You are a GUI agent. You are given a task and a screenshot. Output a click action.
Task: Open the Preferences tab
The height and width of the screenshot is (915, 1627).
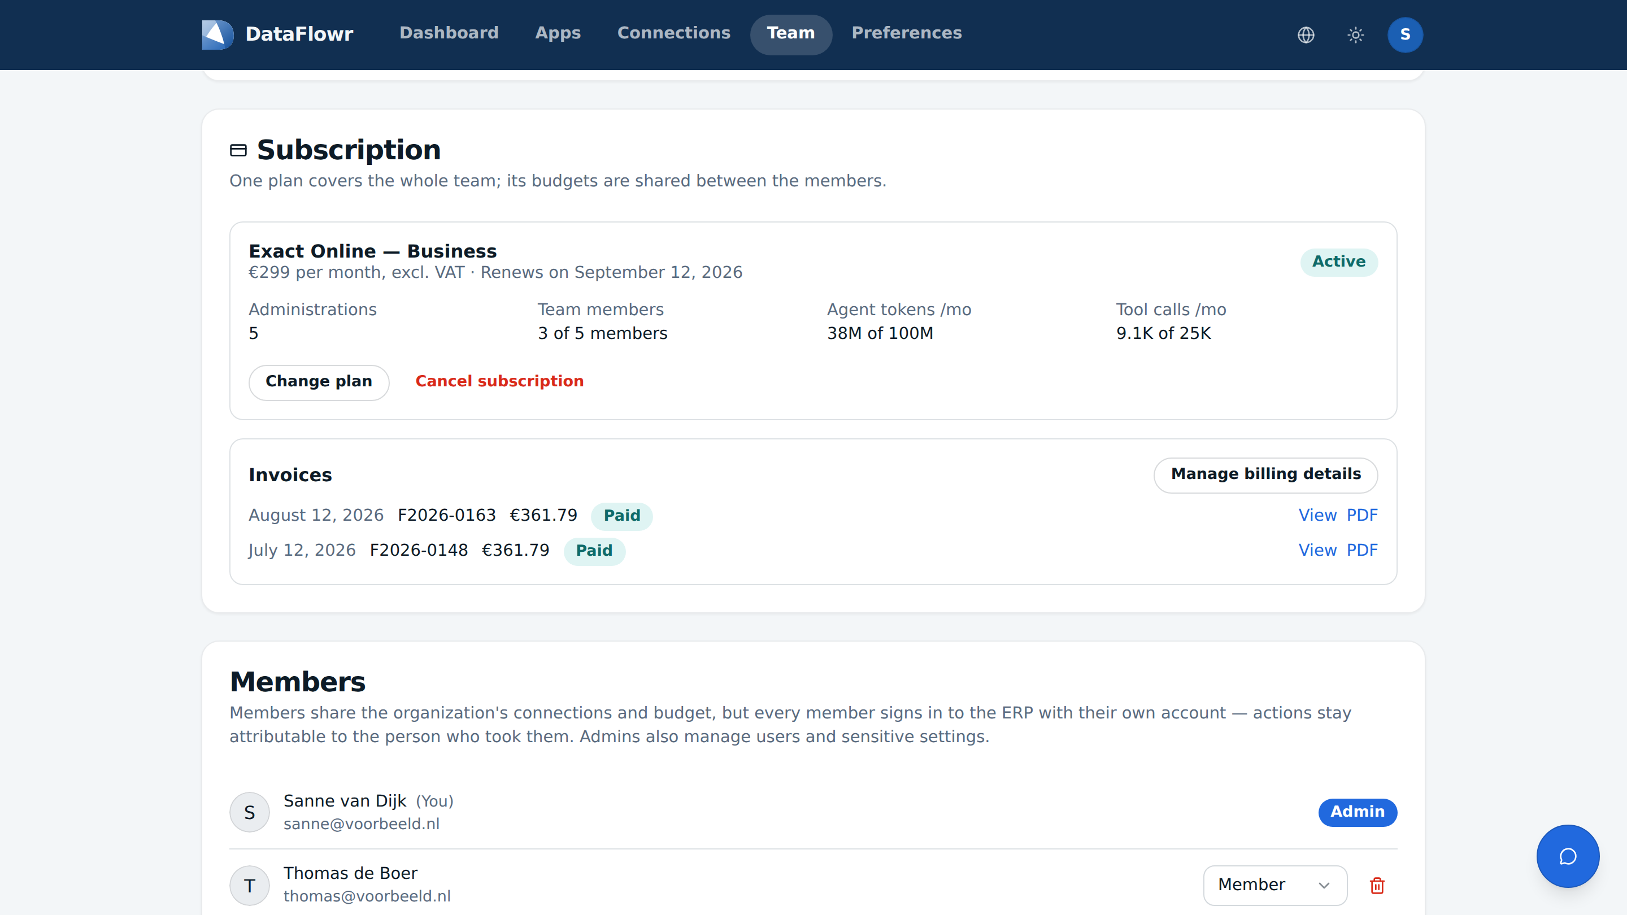pos(906,33)
